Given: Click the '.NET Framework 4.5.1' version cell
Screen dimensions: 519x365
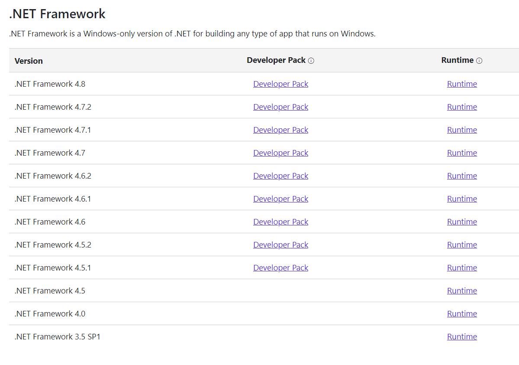Looking at the screenshot, I should click(53, 268).
